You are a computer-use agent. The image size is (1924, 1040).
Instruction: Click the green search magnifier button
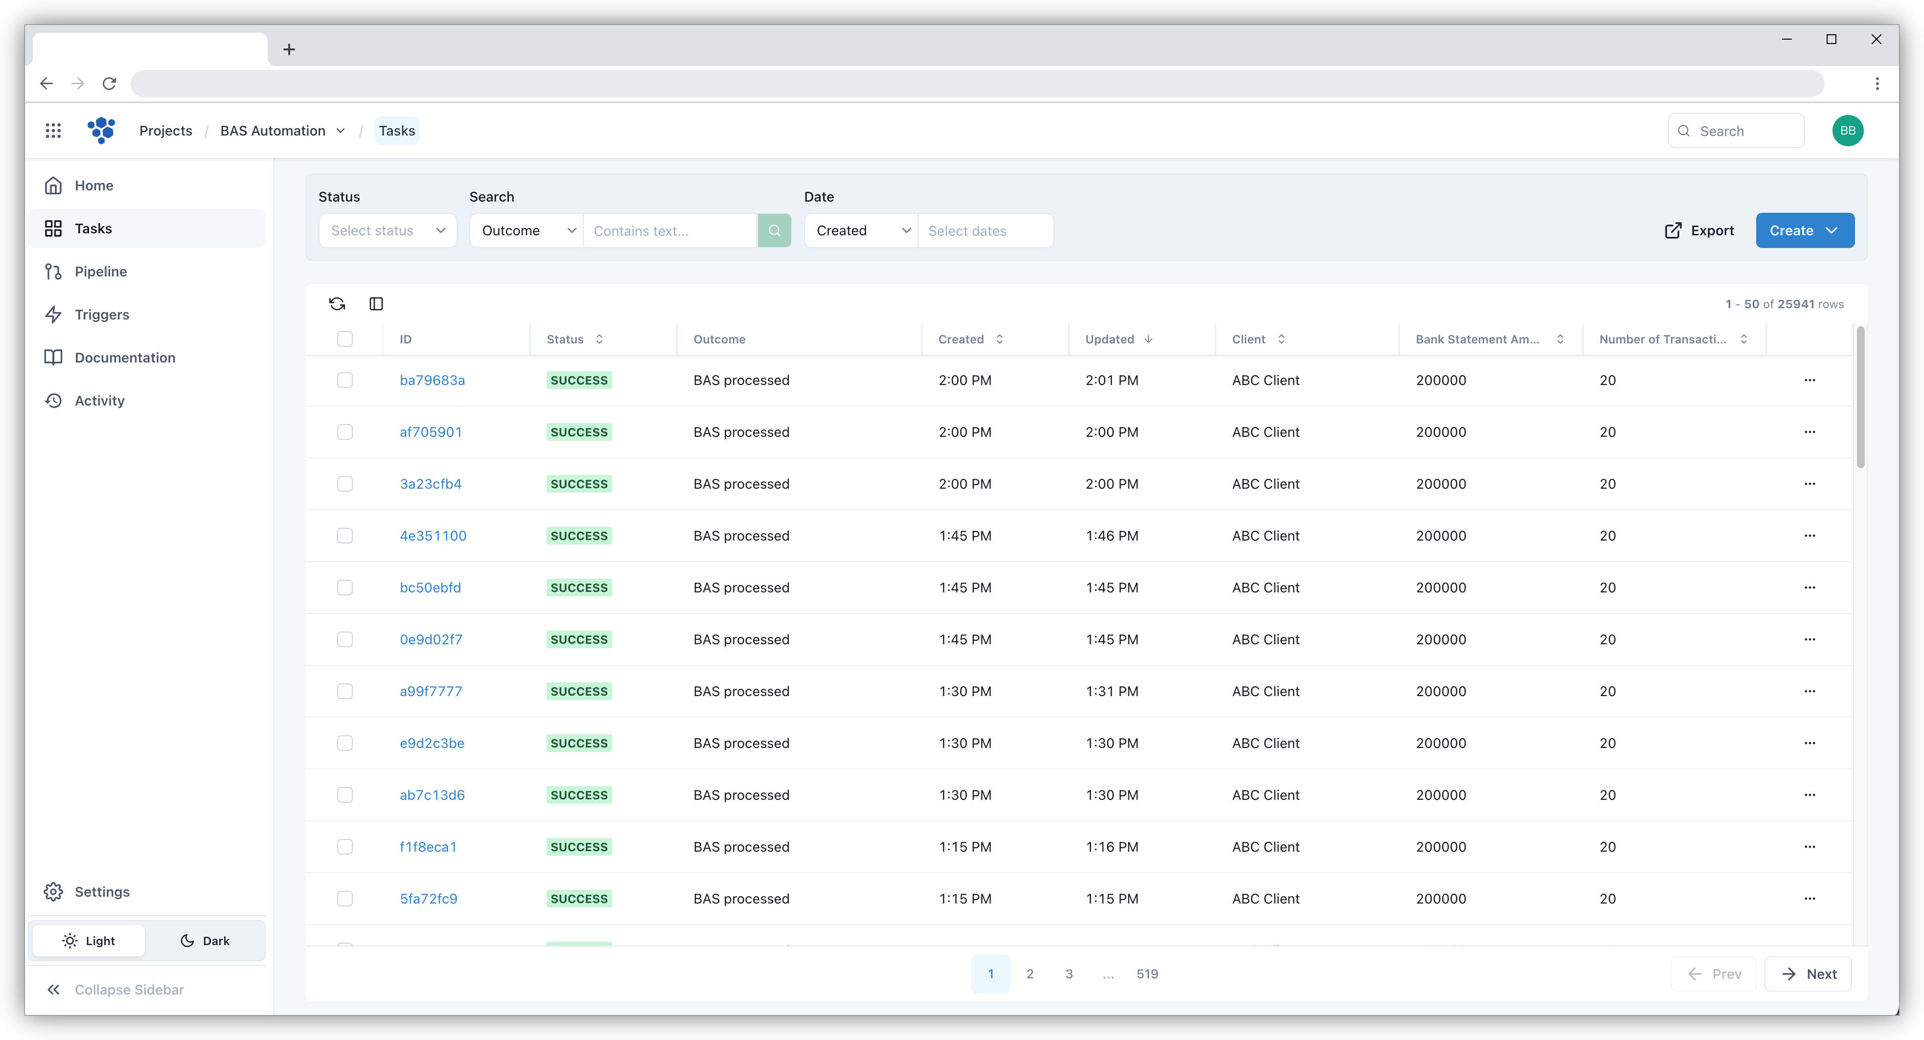(774, 231)
